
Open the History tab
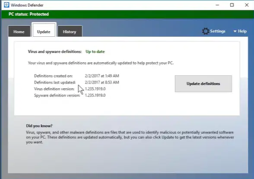click(70, 31)
